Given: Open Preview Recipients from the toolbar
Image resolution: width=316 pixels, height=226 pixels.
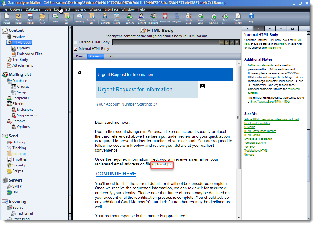Looking at the screenshot, I should pos(153,18).
